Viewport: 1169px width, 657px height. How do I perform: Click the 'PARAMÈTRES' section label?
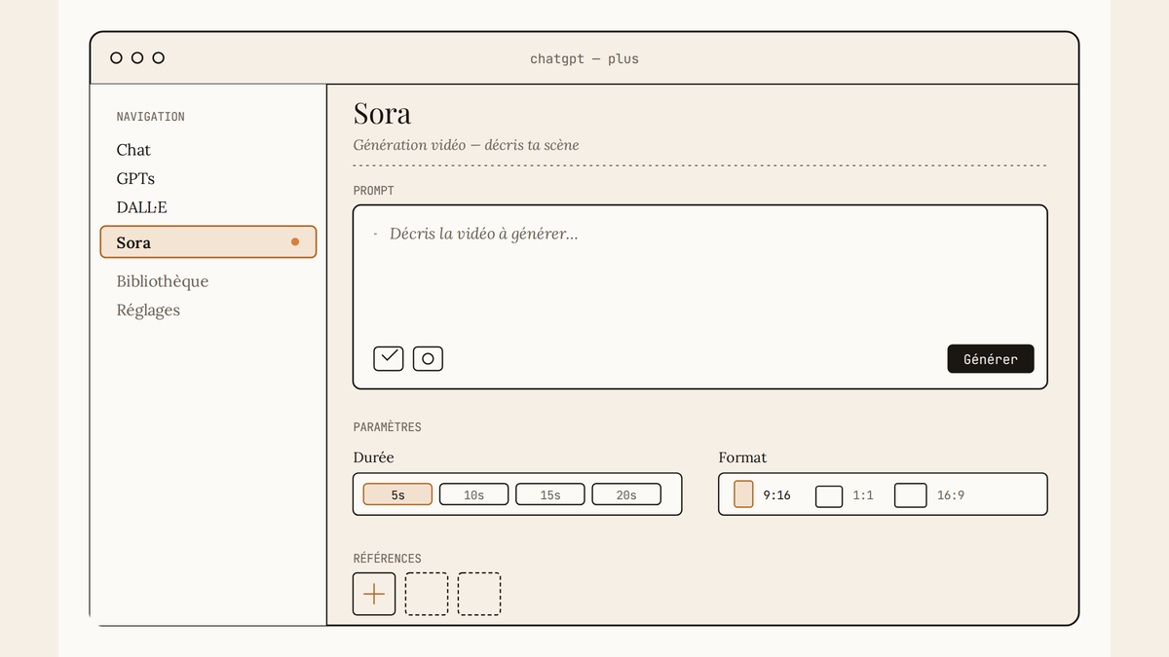pyautogui.click(x=387, y=427)
